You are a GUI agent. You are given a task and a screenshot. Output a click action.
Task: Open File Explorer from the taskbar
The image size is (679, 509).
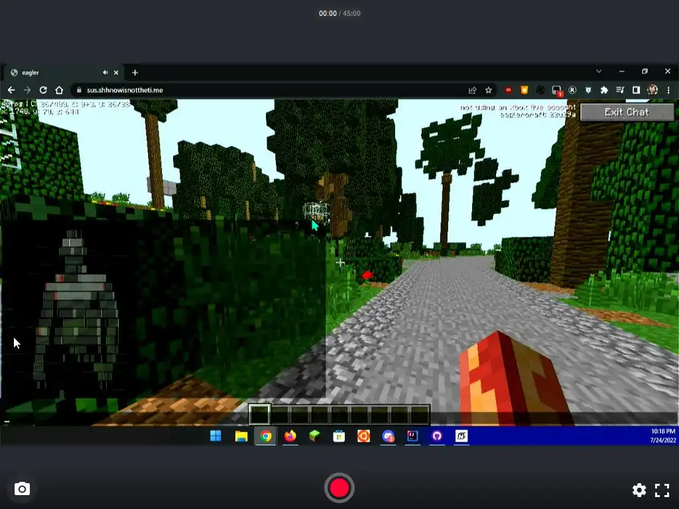(241, 436)
